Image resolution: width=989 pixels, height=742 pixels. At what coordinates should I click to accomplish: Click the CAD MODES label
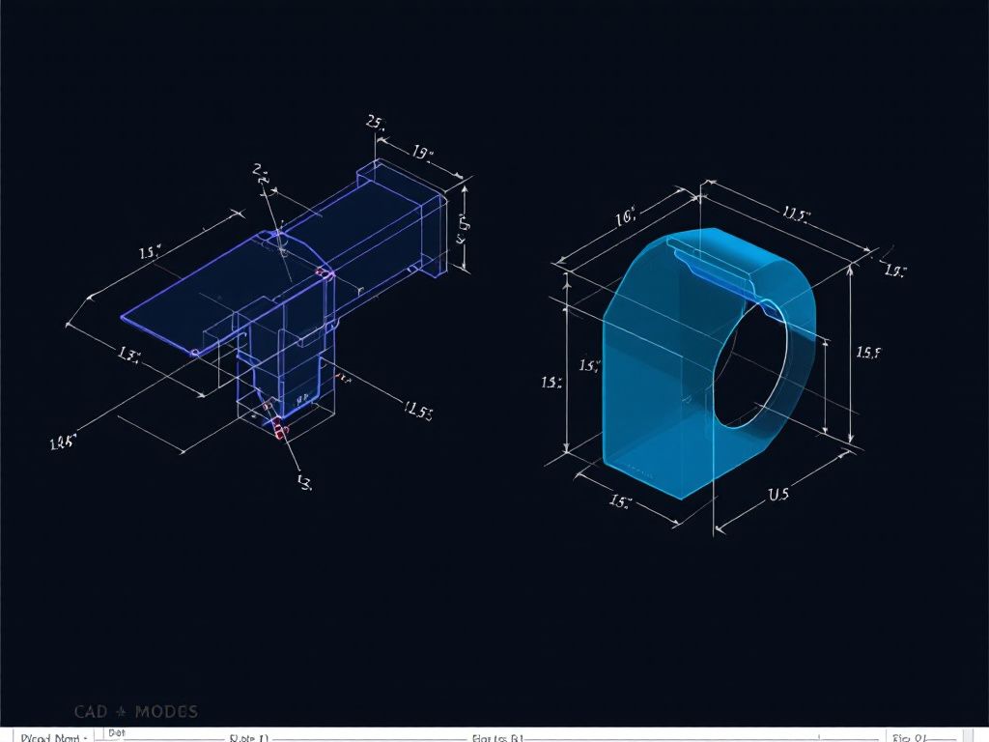[x=135, y=712]
